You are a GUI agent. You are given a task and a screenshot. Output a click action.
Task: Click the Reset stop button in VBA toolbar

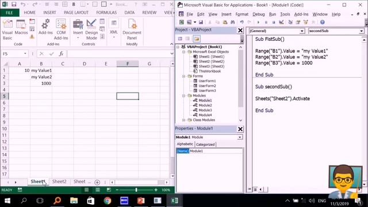coord(274,22)
